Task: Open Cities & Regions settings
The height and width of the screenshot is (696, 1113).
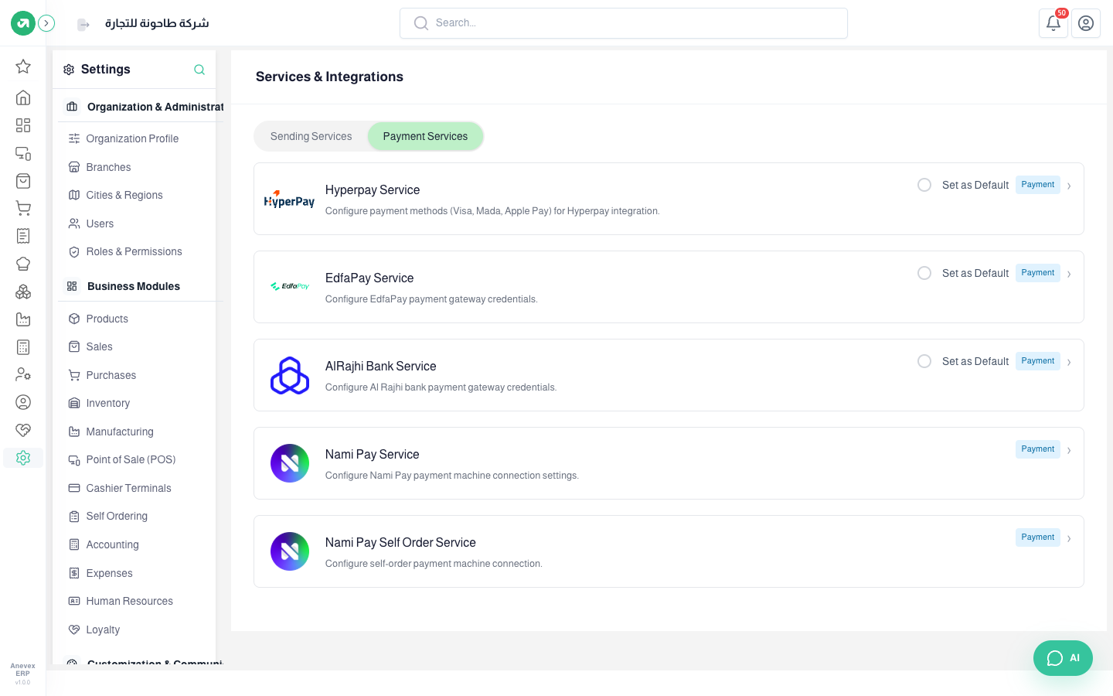Action: (x=124, y=195)
